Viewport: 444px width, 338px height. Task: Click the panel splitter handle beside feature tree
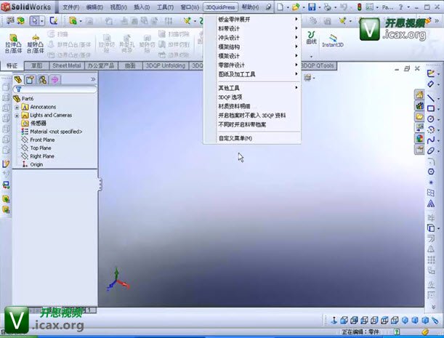(x=100, y=184)
